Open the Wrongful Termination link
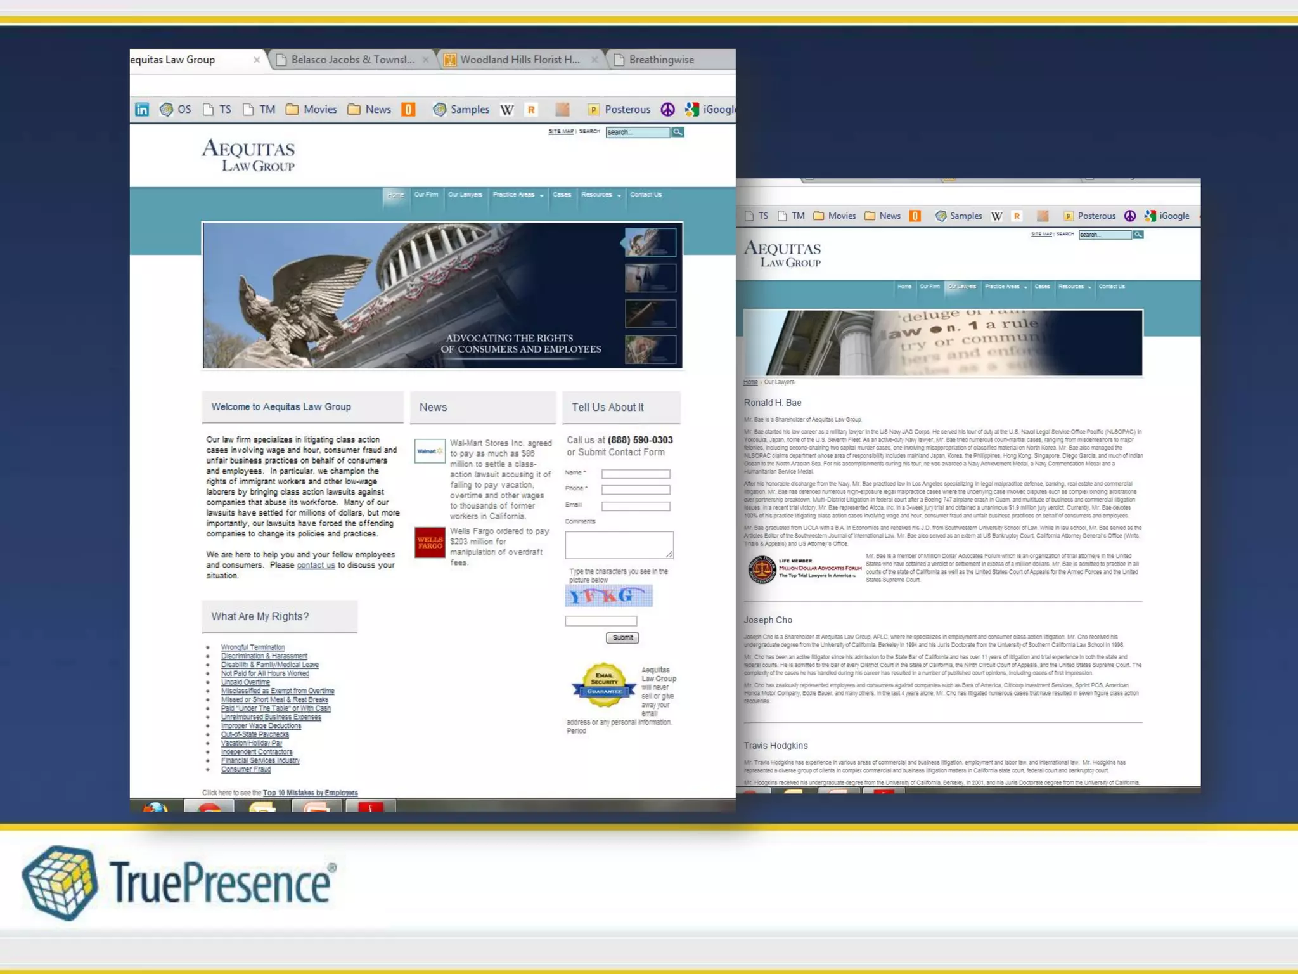This screenshot has height=974, width=1298. coord(252,647)
